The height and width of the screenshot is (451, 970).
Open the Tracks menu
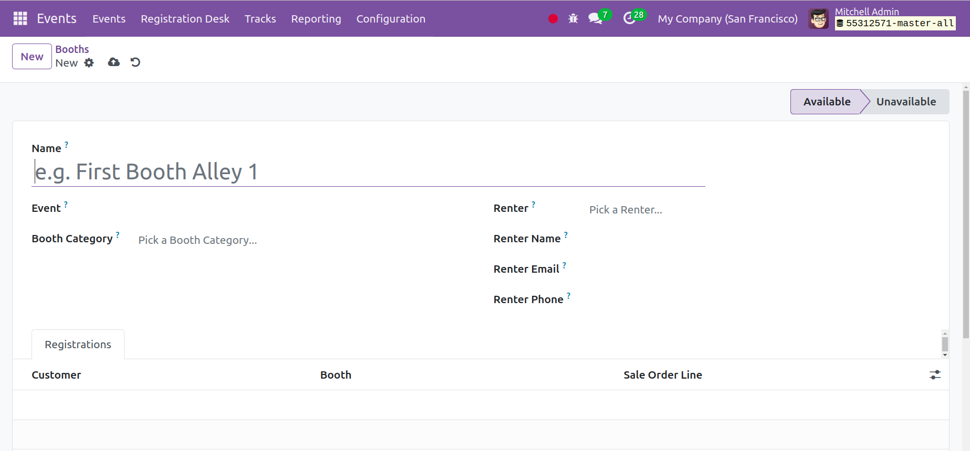tap(260, 19)
